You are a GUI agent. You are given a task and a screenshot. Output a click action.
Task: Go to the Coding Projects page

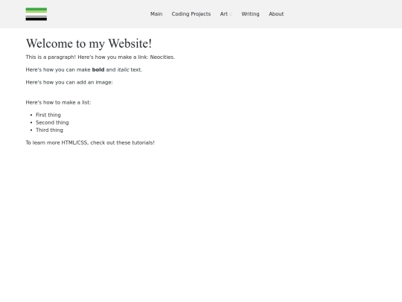coord(191,14)
